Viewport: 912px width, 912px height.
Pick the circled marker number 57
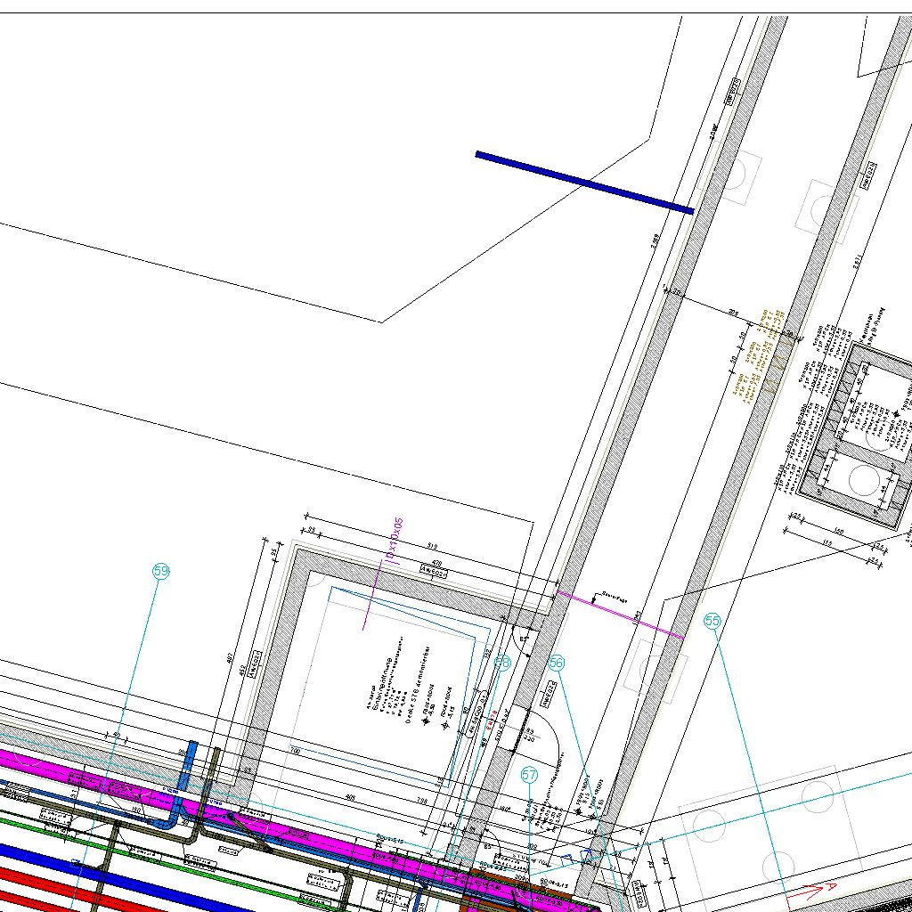(x=530, y=775)
